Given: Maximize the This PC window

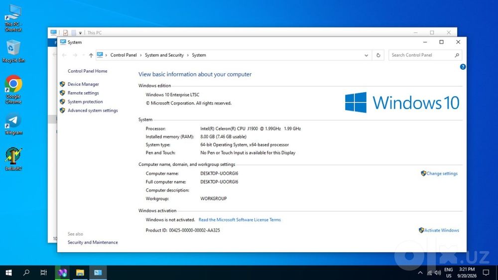Looking at the screenshot, I should tap(432, 32).
